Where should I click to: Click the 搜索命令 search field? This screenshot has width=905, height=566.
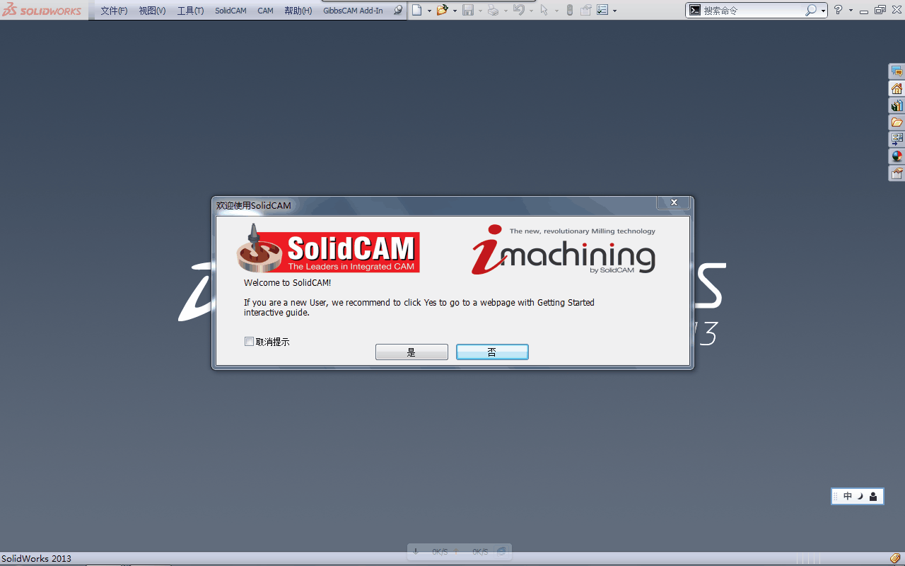[753, 11]
